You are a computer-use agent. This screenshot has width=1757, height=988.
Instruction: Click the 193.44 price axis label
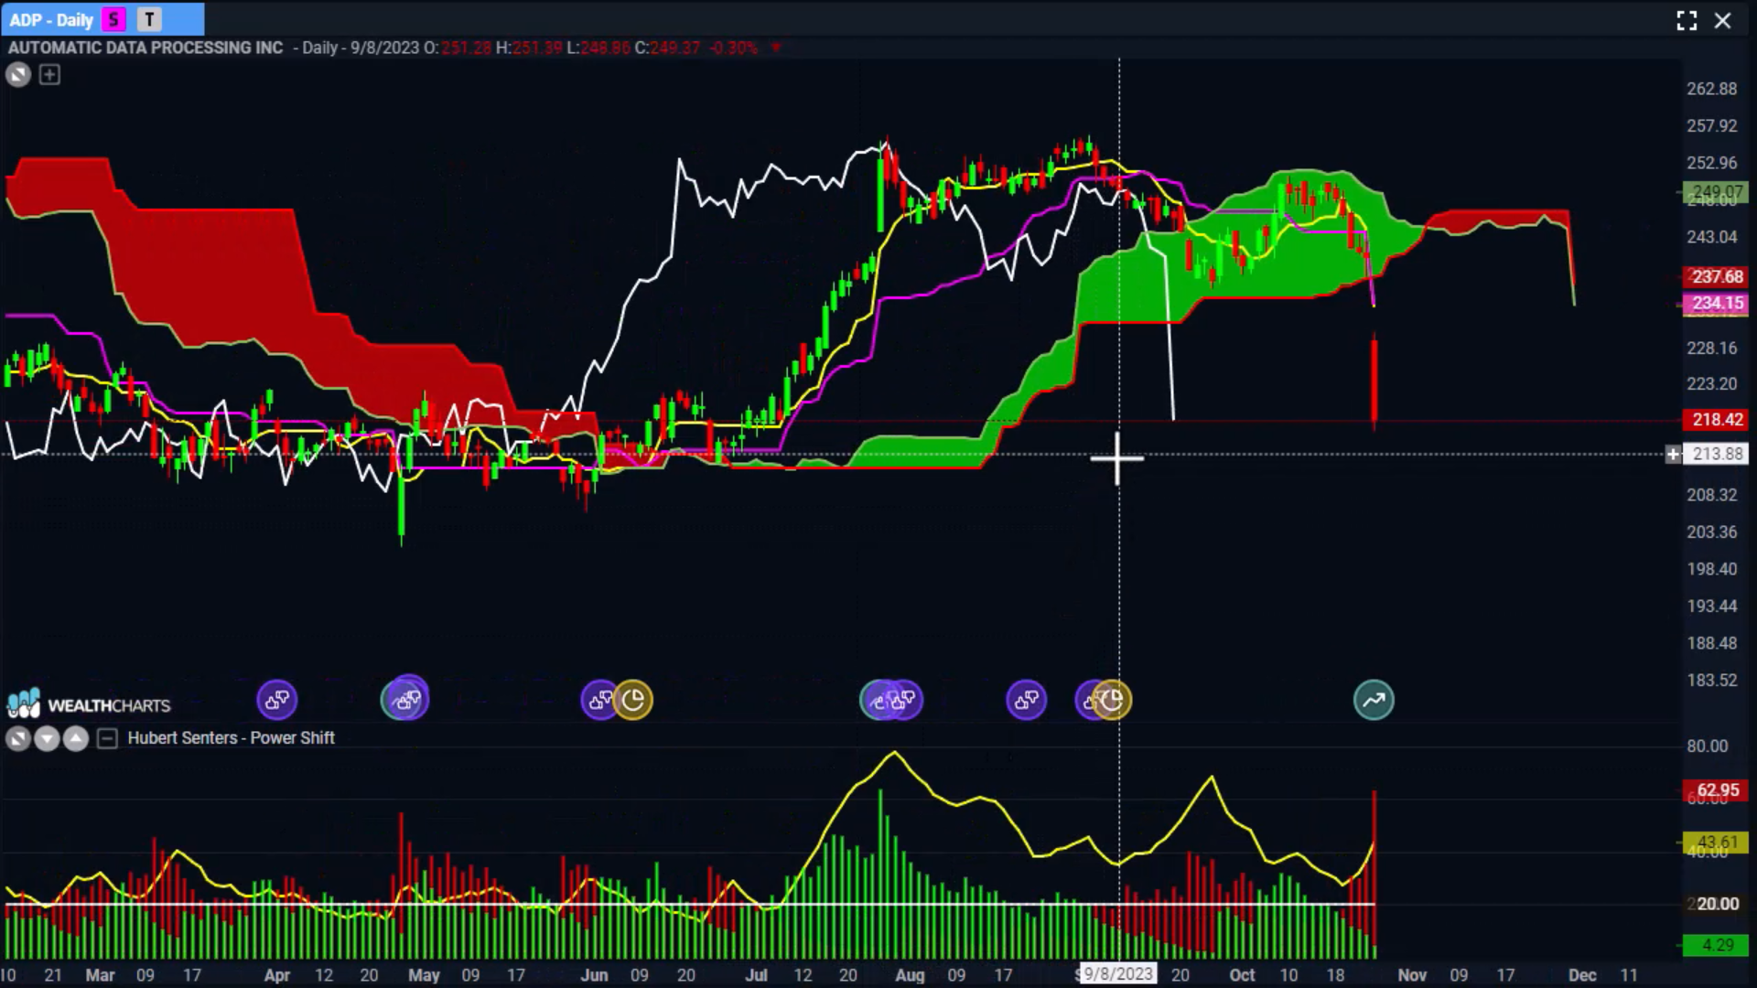click(1711, 607)
